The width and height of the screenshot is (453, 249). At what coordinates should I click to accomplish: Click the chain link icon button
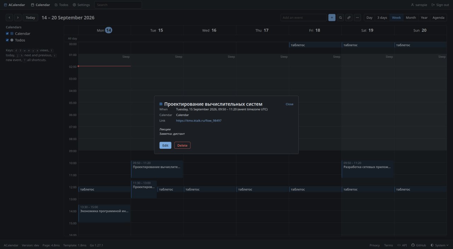point(349,18)
